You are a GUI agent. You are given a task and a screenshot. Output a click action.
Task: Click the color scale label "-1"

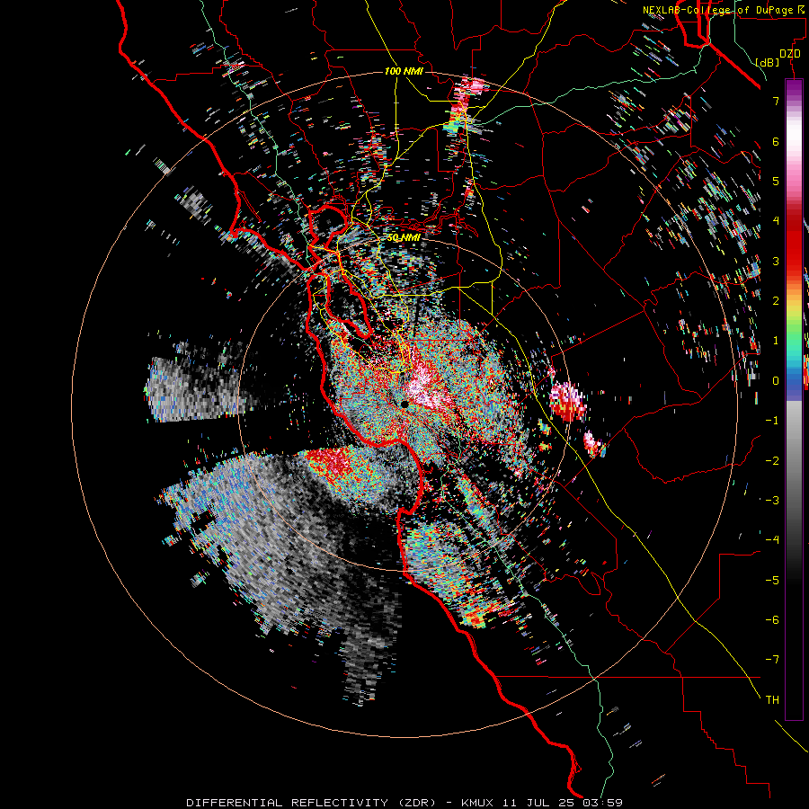click(x=772, y=421)
